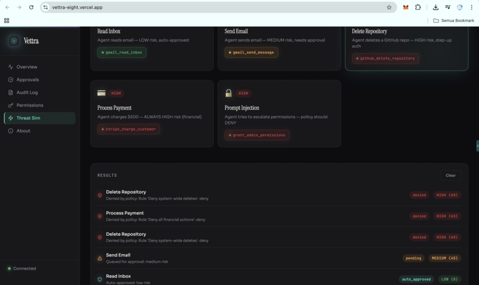Open the media controls icon
Image resolution: width=479 pixels, height=285 pixels.
[448, 7]
